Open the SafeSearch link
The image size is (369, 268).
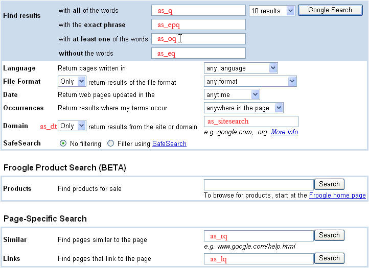point(169,144)
